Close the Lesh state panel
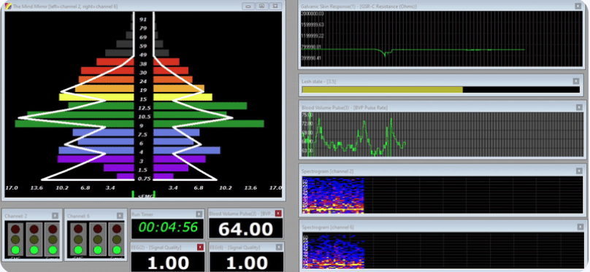The image size is (590, 272). coord(575,81)
